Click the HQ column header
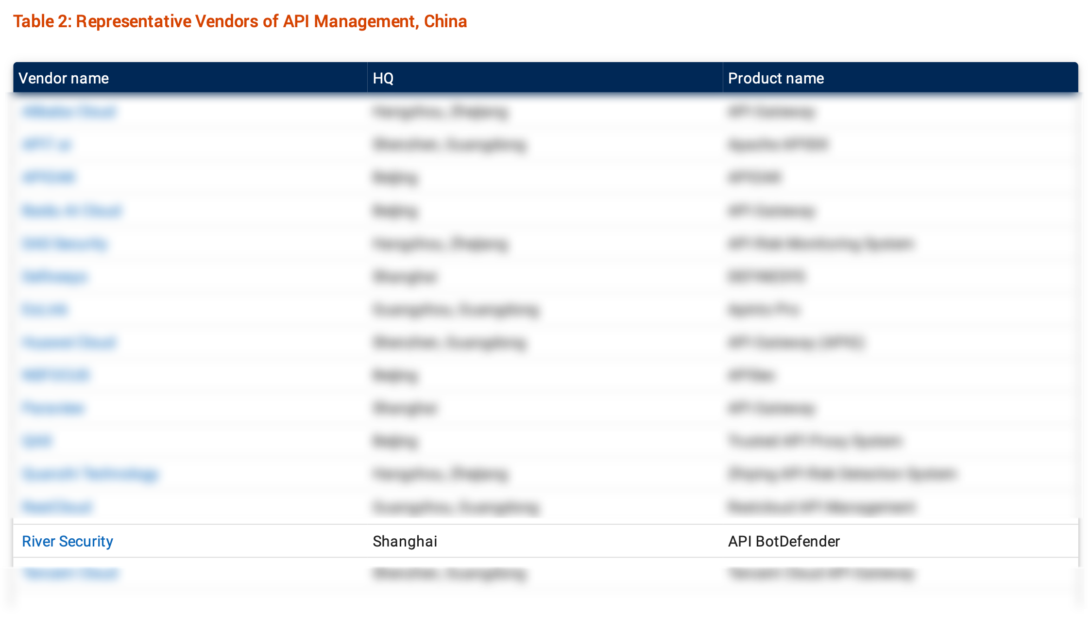1090x630 pixels. click(x=383, y=78)
